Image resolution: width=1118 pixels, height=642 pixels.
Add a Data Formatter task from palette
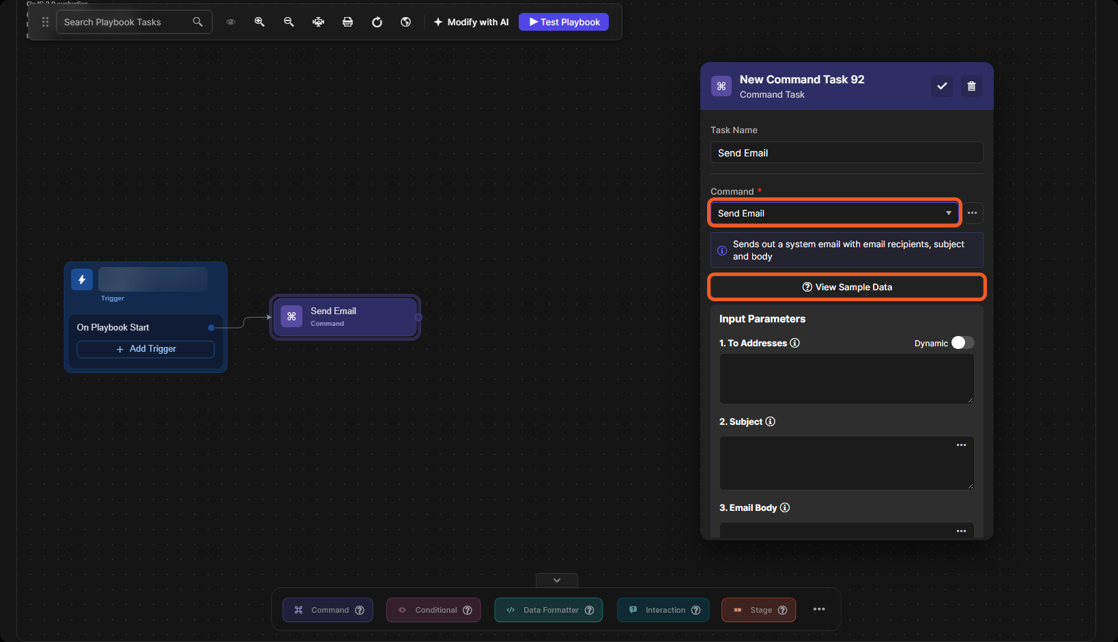click(548, 610)
